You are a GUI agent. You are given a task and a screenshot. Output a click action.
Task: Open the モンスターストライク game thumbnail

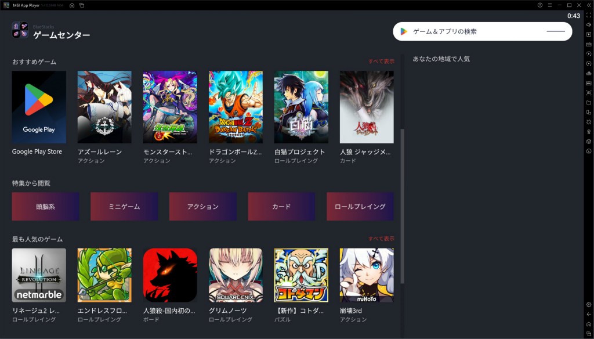pyautogui.click(x=170, y=107)
